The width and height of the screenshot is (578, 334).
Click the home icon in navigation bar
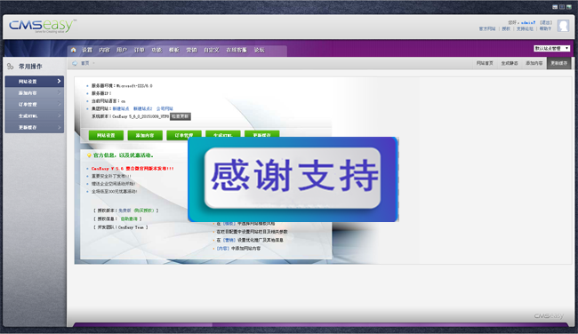pyautogui.click(x=73, y=50)
